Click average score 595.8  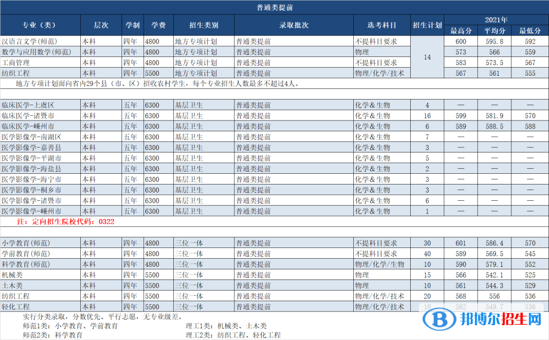495,41
